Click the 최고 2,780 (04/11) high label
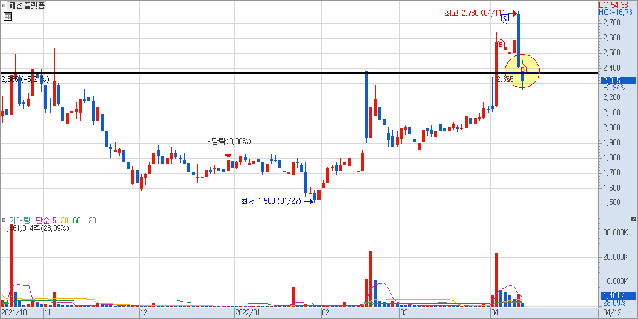 click(x=474, y=13)
